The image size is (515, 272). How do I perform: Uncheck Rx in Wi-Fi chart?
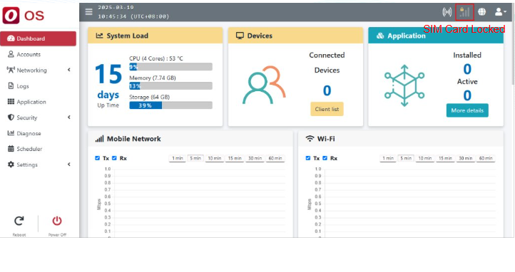pyautogui.click(x=325, y=158)
